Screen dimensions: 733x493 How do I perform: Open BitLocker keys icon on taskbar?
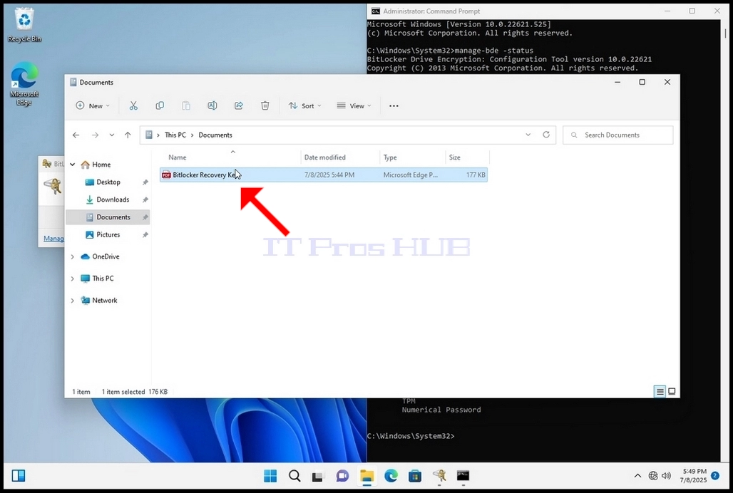(x=439, y=476)
